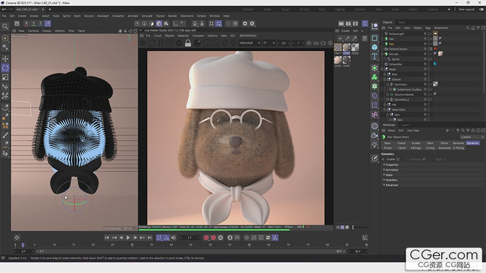Click the record active objects button
486x273 pixels.
[x=206, y=238]
